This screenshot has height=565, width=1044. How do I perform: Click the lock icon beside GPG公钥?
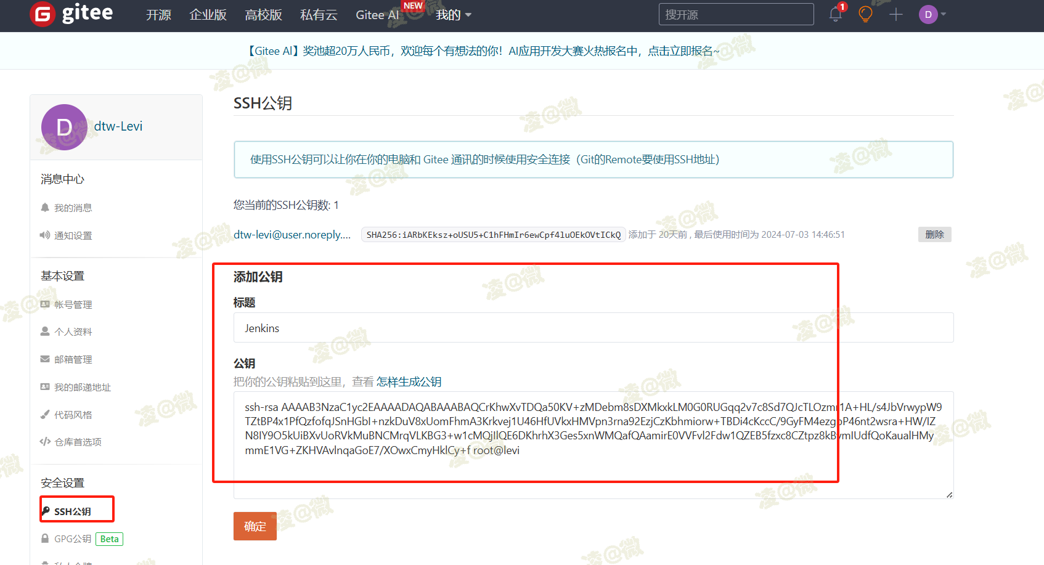pyautogui.click(x=45, y=539)
